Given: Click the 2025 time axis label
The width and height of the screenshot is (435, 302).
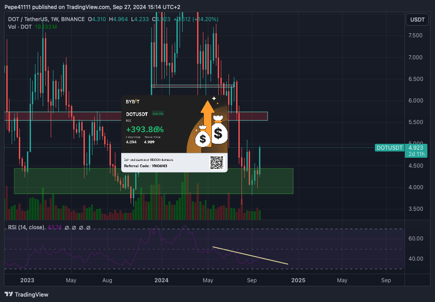Looking at the screenshot, I should click(x=298, y=280).
